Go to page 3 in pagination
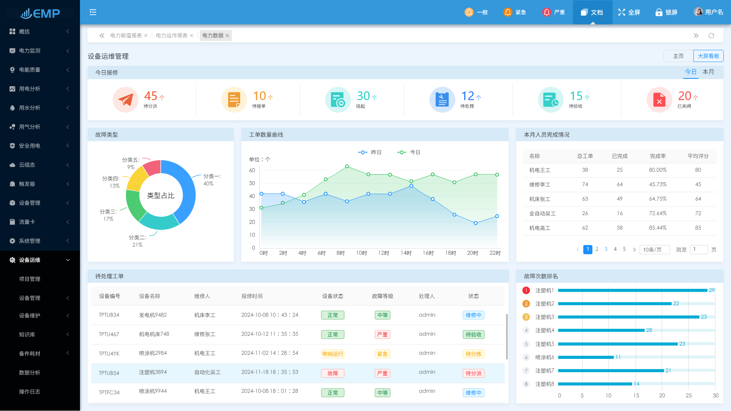The image size is (731, 411). [x=606, y=249]
